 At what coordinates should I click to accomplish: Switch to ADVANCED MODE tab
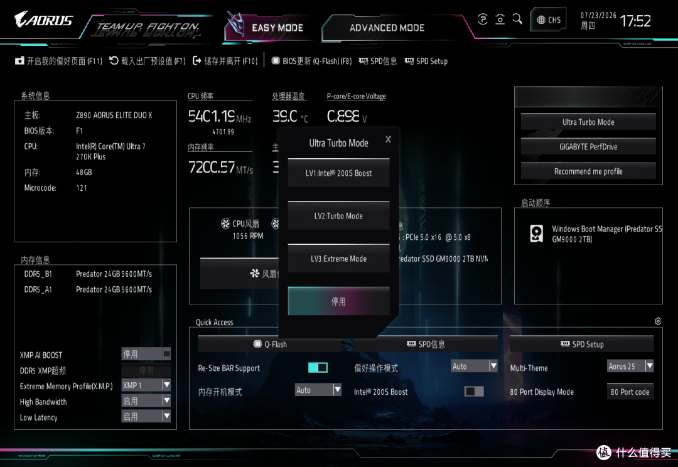click(x=387, y=28)
